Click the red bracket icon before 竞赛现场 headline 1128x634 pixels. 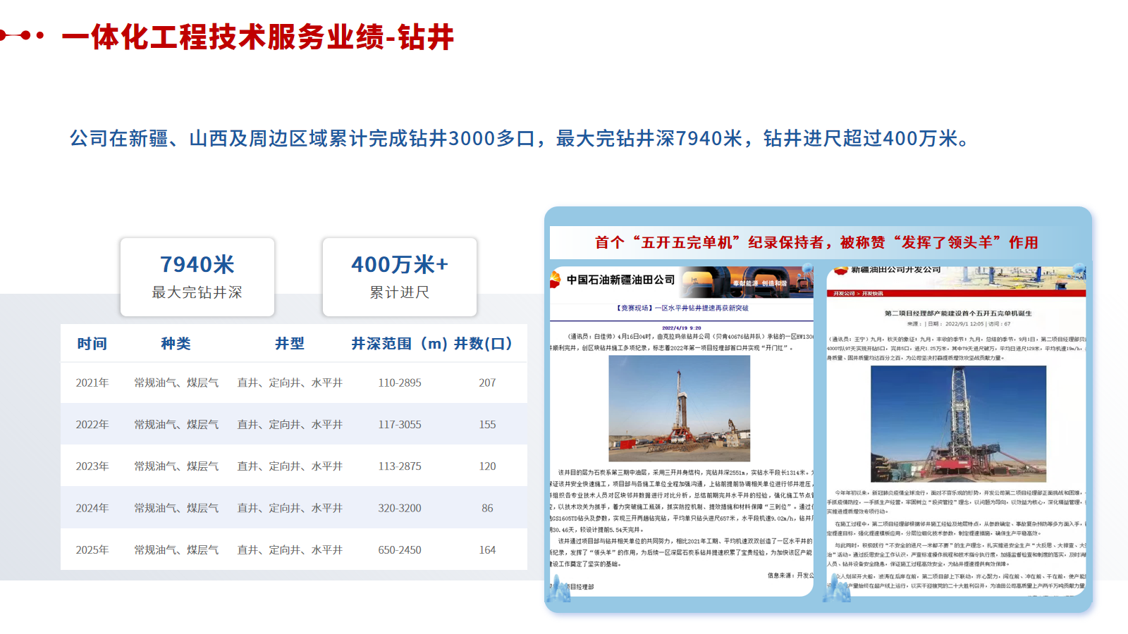(x=618, y=307)
